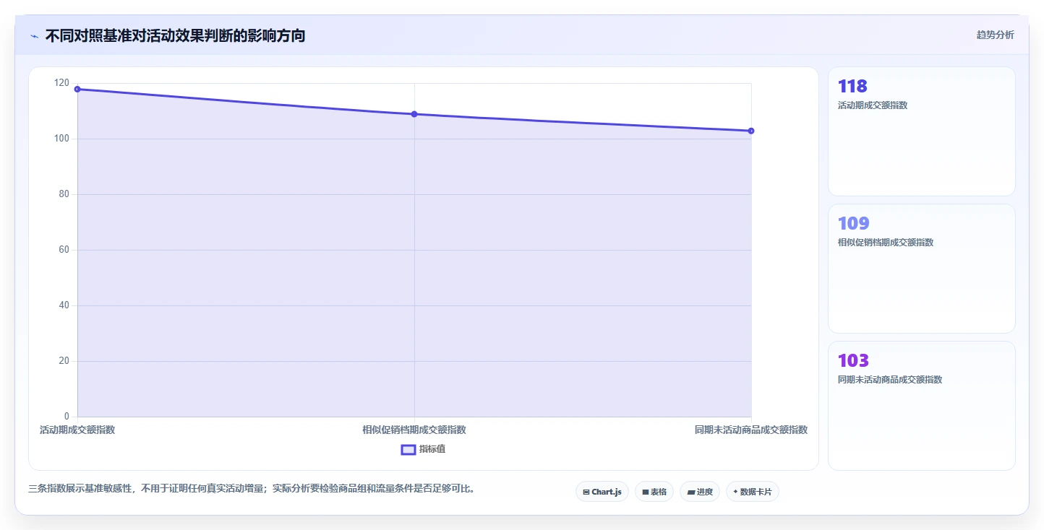
Task: Click the value 109 in the card
Action: tap(853, 224)
